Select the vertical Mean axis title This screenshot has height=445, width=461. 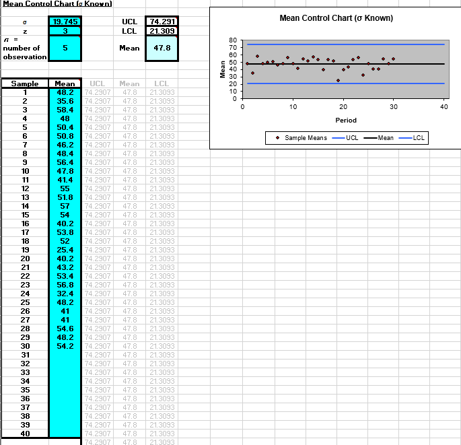point(223,69)
